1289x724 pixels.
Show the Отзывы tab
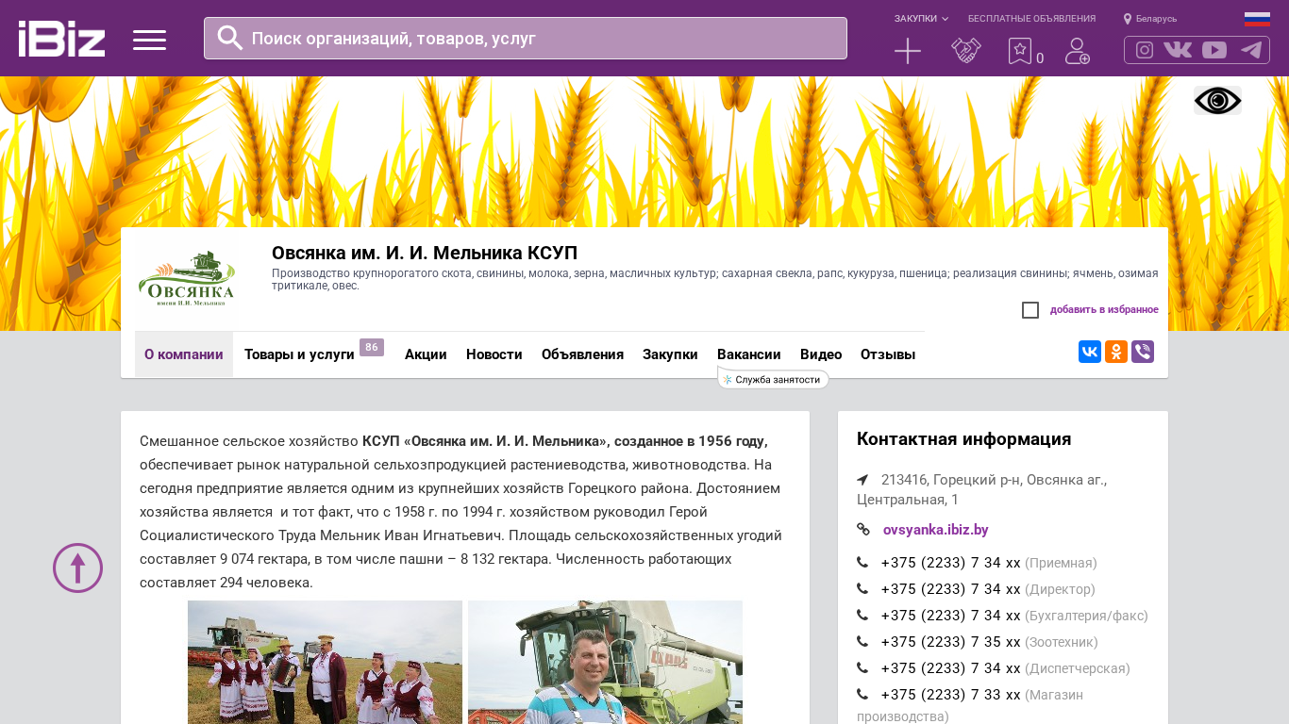888,354
